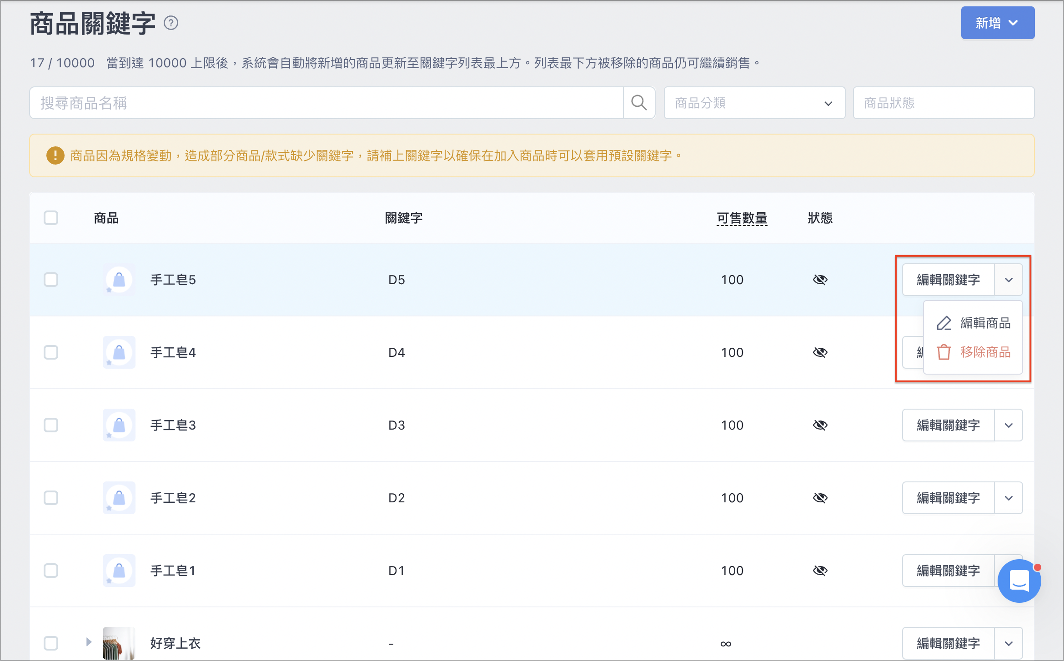Screen dimensions: 1064x661
Task: Click the 手工皂2 product bag thumbnail
Action: coord(119,498)
